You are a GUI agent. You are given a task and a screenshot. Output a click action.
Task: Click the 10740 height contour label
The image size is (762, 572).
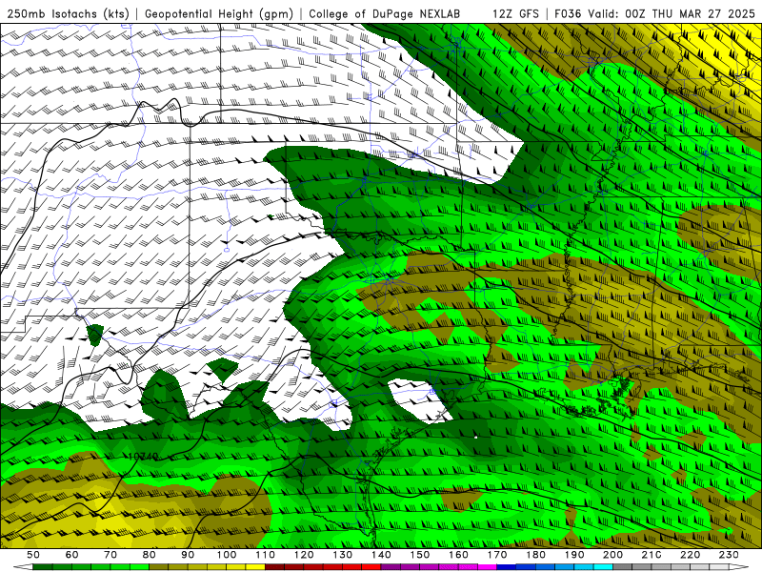(143, 457)
